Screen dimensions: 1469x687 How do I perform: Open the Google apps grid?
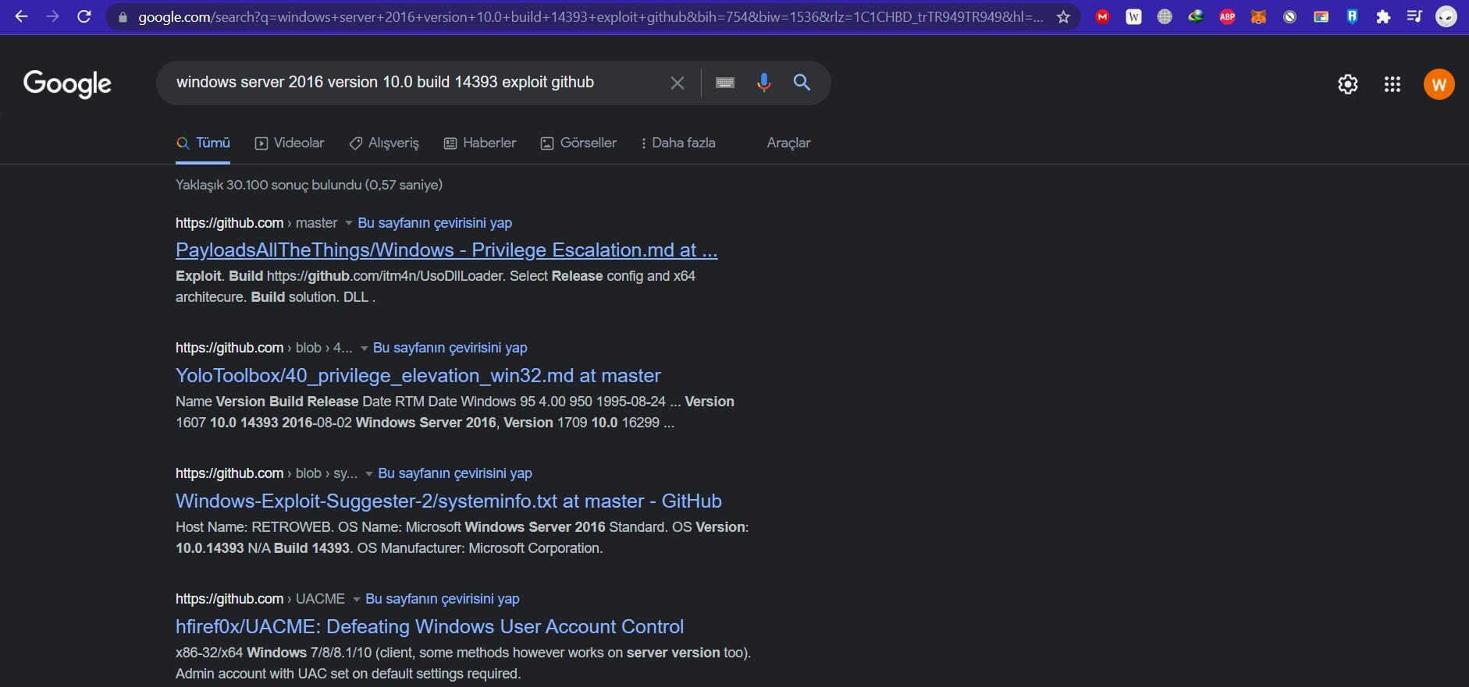coord(1392,84)
